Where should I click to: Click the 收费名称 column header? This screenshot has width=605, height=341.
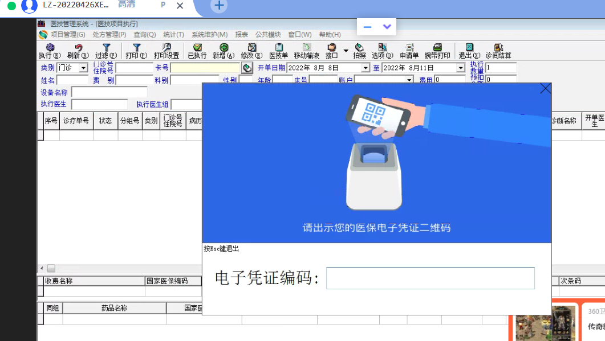click(x=94, y=281)
